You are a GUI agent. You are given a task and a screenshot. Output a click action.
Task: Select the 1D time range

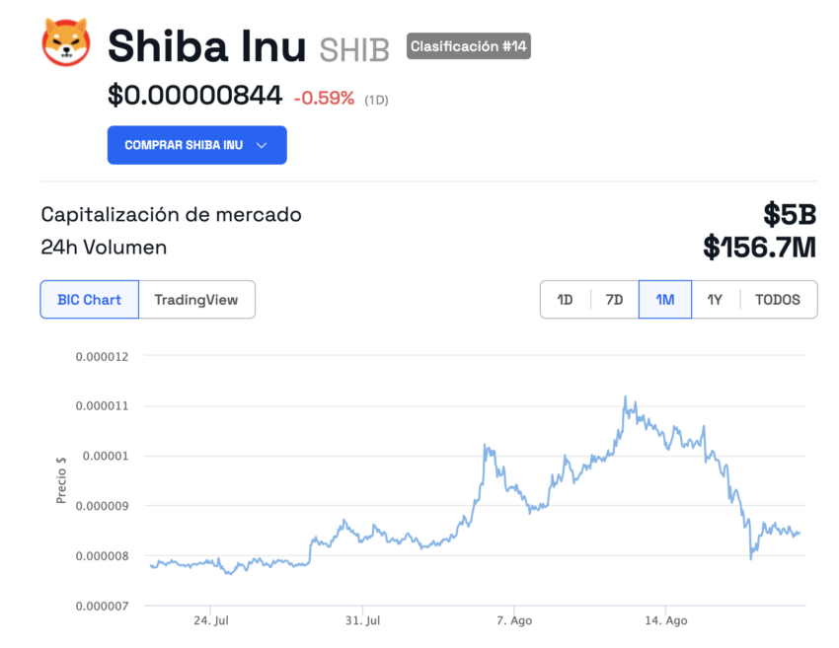pyautogui.click(x=565, y=300)
